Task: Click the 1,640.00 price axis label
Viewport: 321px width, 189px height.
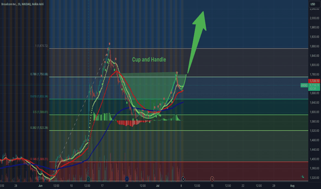Action: coord(314,102)
